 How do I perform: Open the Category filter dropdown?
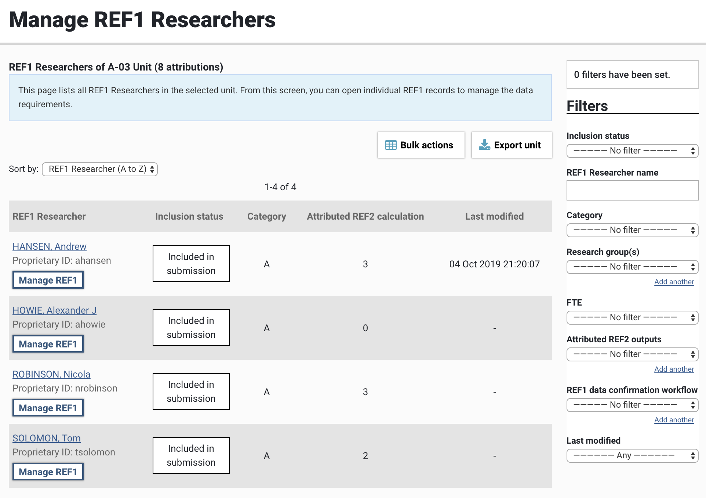(632, 230)
